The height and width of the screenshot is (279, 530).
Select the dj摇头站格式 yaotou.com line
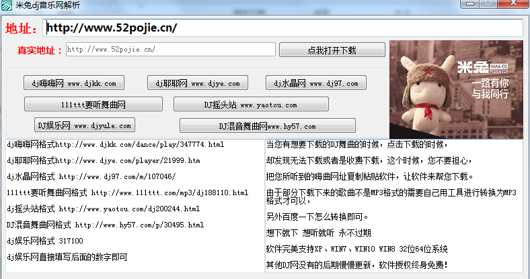click(x=103, y=209)
